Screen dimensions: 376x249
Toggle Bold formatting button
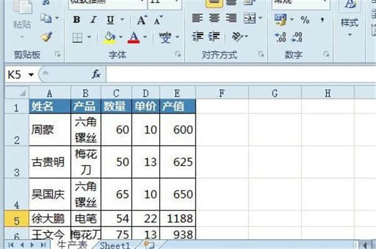(76, 19)
